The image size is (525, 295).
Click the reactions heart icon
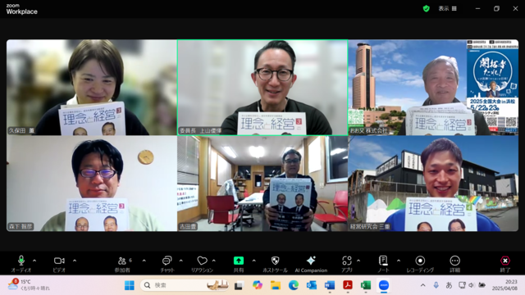[x=202, y=264]
